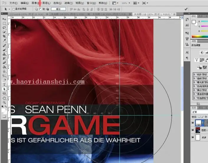Viewport: 208px width, 163px height.
Task: Select the Eyedropper tool
Action: point(4,41)
